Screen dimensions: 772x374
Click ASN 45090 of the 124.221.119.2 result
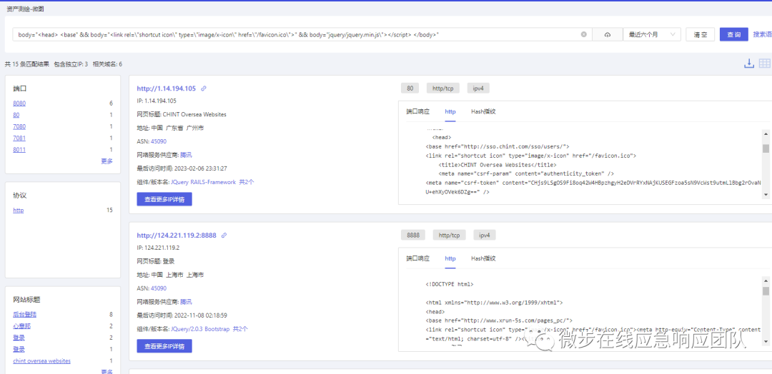(x=159, y=288)
